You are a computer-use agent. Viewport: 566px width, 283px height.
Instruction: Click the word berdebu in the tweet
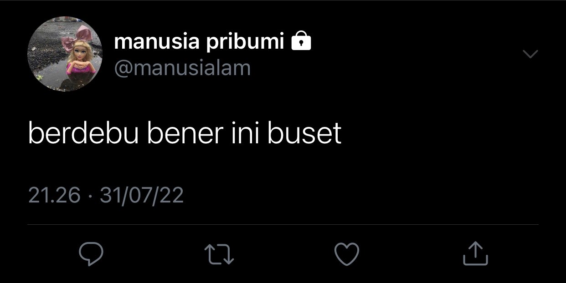83,133
